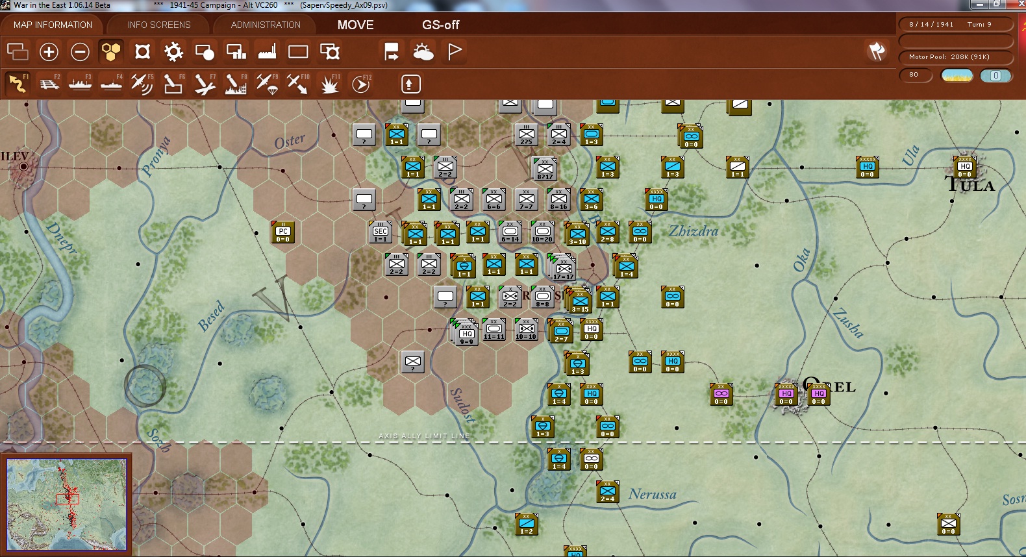Click the boxed up-arrow icon
The image size is (1026, 557).
coord(410,84)
